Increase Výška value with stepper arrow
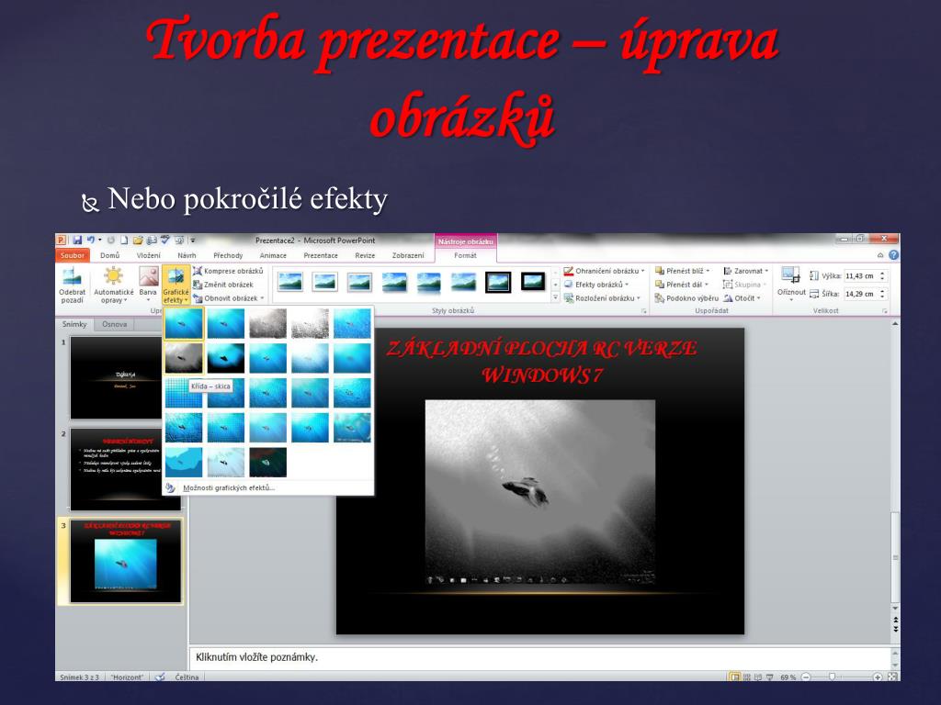The height and width of the screenshot is (705, 941). (x=882, y=274)
